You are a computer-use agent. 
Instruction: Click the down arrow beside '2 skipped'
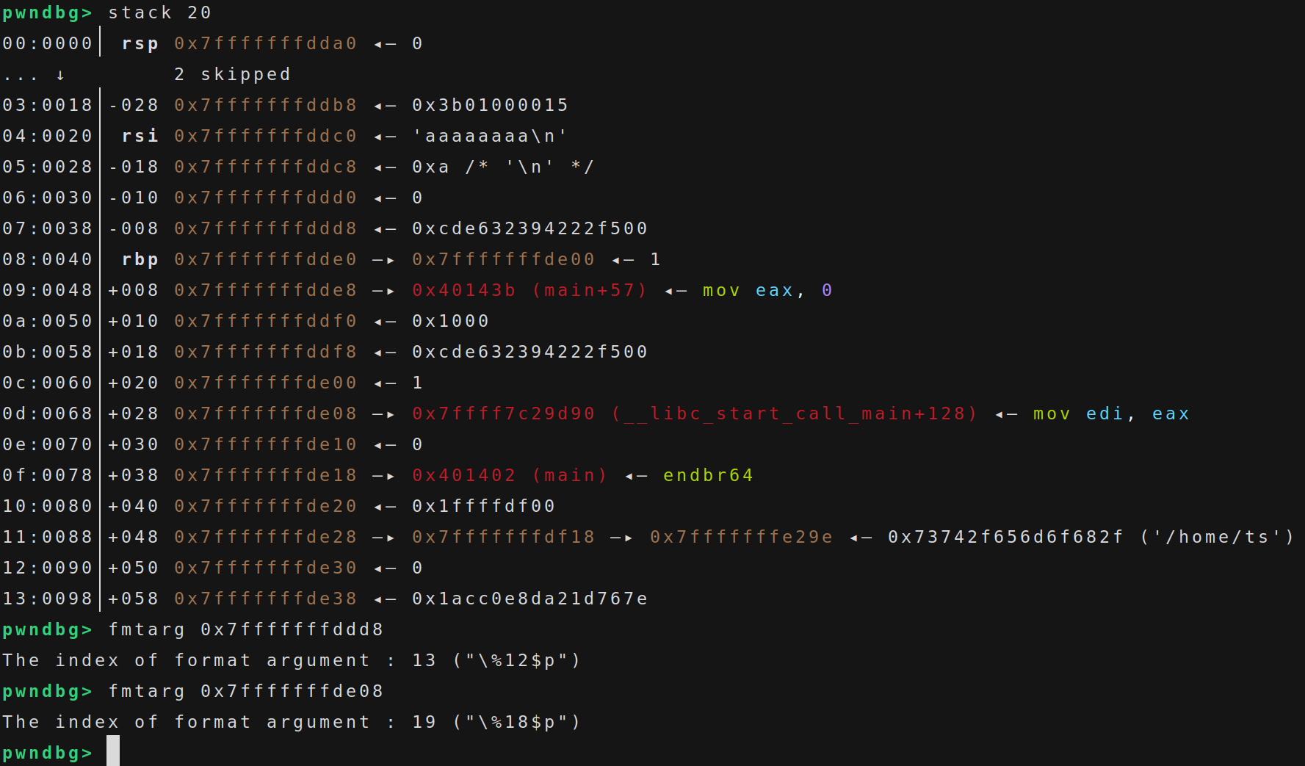pyautogui.click(x=60, y=75)
